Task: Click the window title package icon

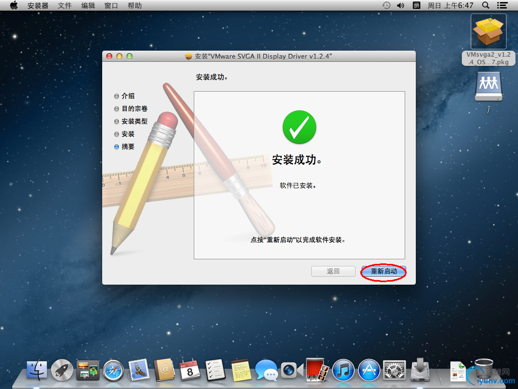Action: [x=188, y=57]
